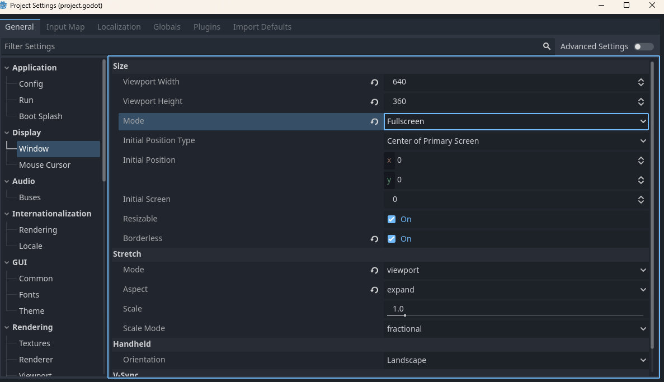
Task: Select Common under GUI
Action: point(36,278)
